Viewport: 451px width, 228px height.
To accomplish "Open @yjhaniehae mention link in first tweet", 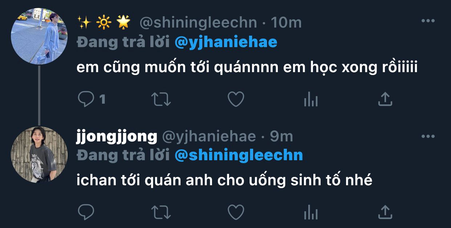I will (x=226, y=42).
